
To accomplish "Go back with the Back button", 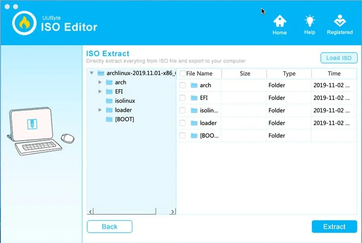I will pos(109,226).
